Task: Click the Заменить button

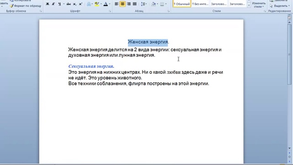Action: point(278,1)
